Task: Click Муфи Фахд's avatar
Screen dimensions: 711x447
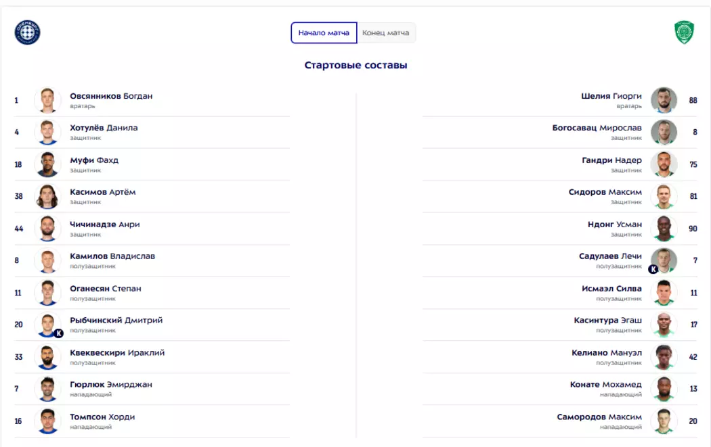Action: (x=47, y=164)
